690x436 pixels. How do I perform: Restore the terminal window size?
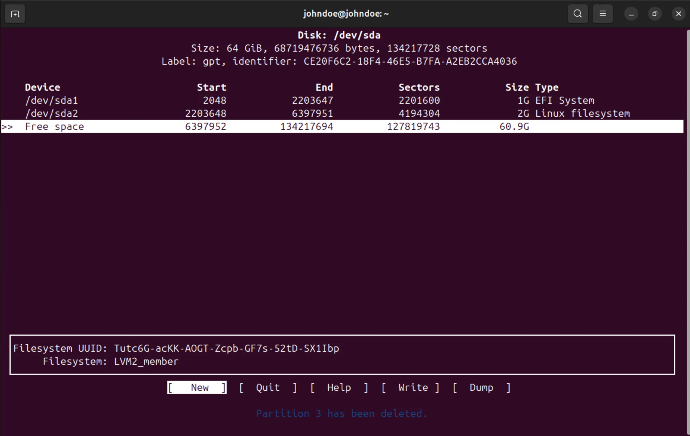click(x=655, y=14)
